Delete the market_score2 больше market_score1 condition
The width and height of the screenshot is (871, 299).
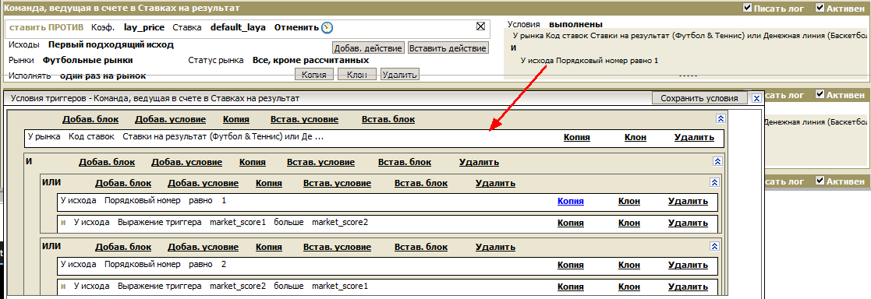coord(689,287)
